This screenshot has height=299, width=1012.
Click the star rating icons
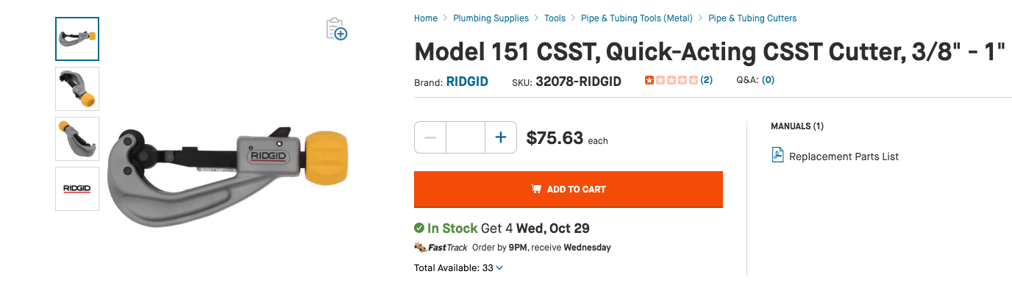(x=671, y=80)
